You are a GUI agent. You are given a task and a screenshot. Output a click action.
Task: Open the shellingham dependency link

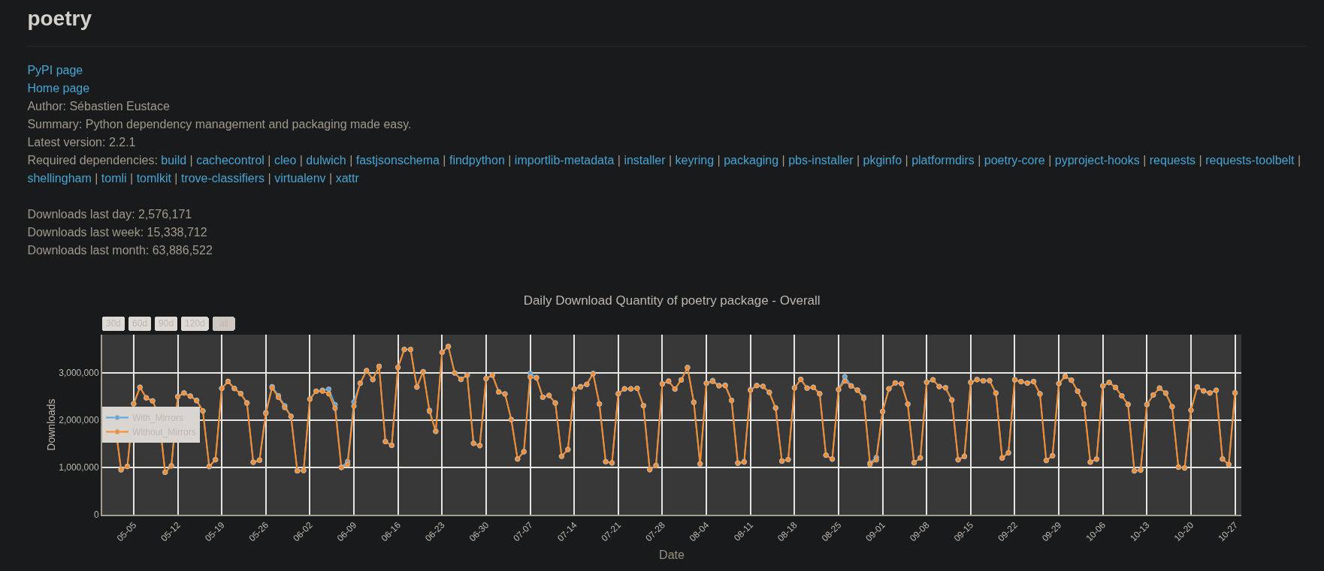(59, 178)
